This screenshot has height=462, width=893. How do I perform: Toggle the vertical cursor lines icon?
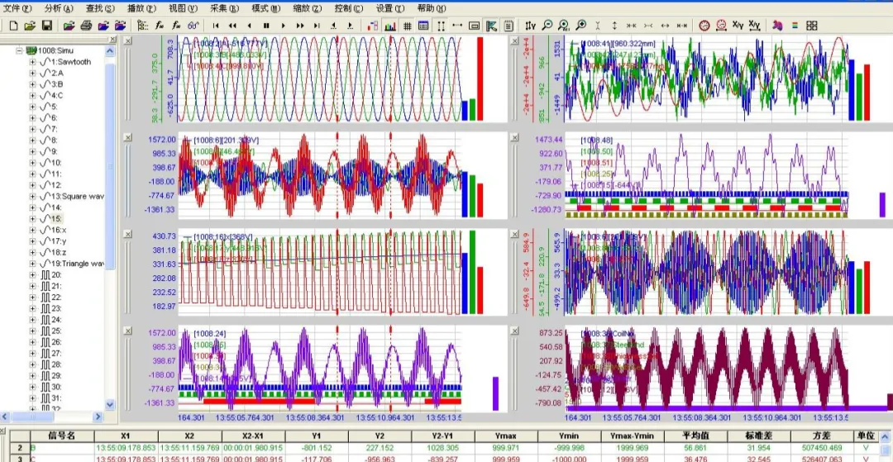(x=441, y=26)
